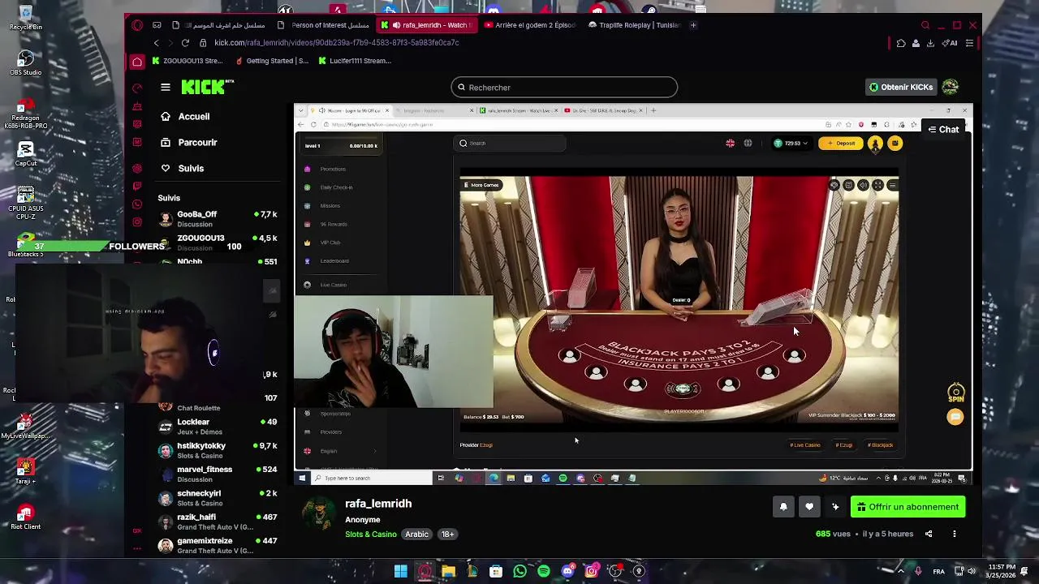
Task: Open Riot Client desktop icon
Action: click(x=25, y=517)
